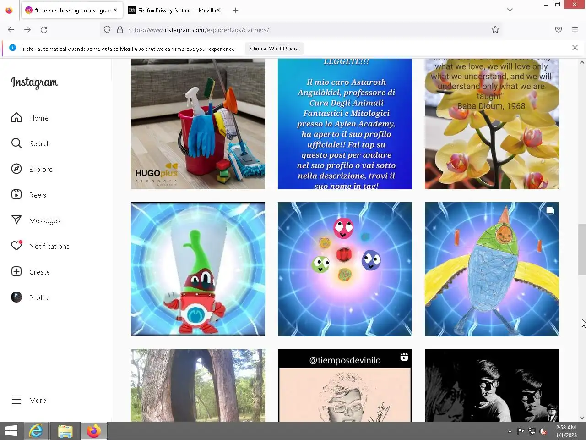The height and width of the screenshot is (440, 586).
Task: Open the black and white sunglasses post
Action: click(x=492, y=385)
